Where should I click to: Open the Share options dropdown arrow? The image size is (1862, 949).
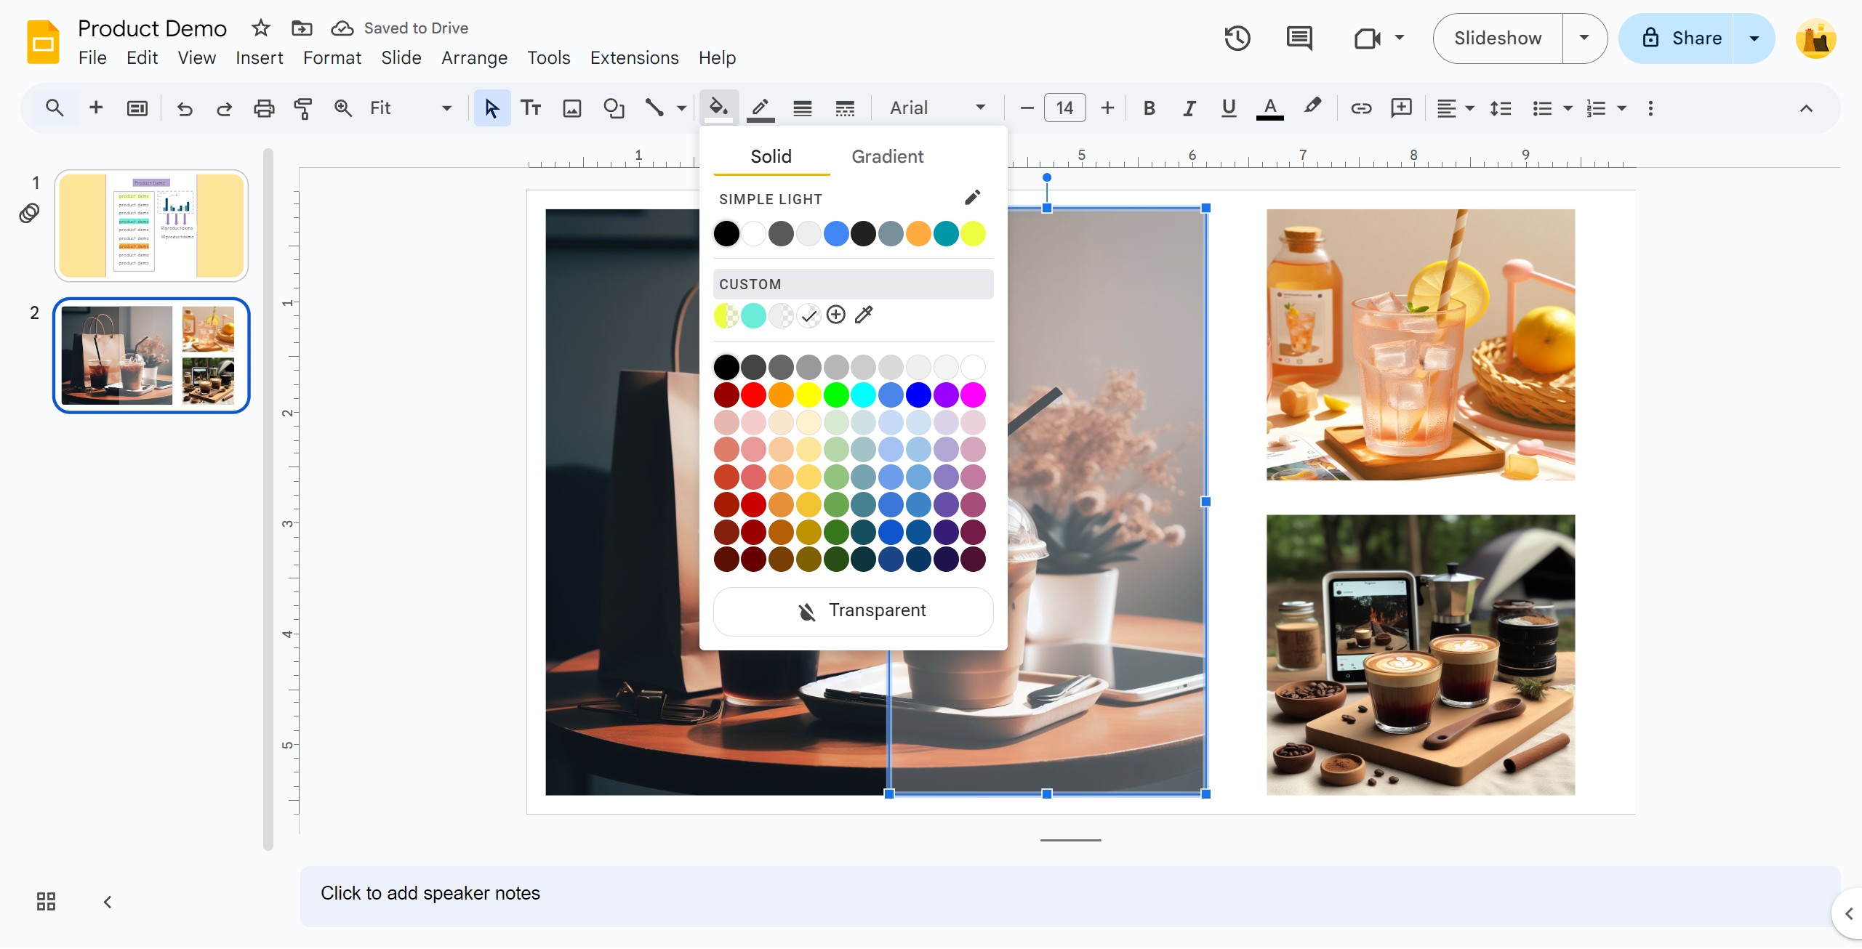[x=1754, y=38]
